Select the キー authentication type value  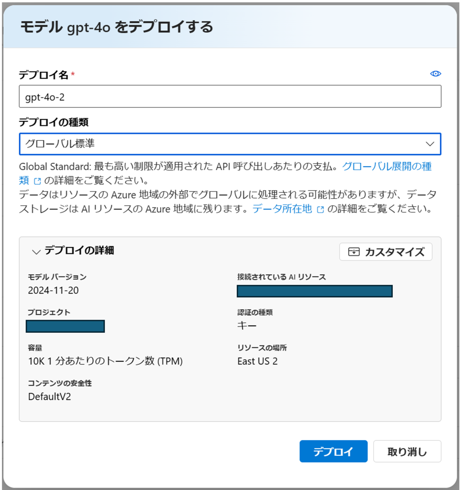[247, 325]
